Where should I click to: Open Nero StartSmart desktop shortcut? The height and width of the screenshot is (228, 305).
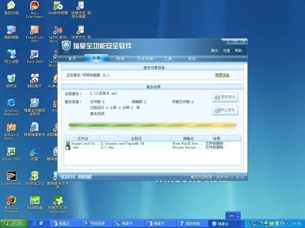click(35, 9)
